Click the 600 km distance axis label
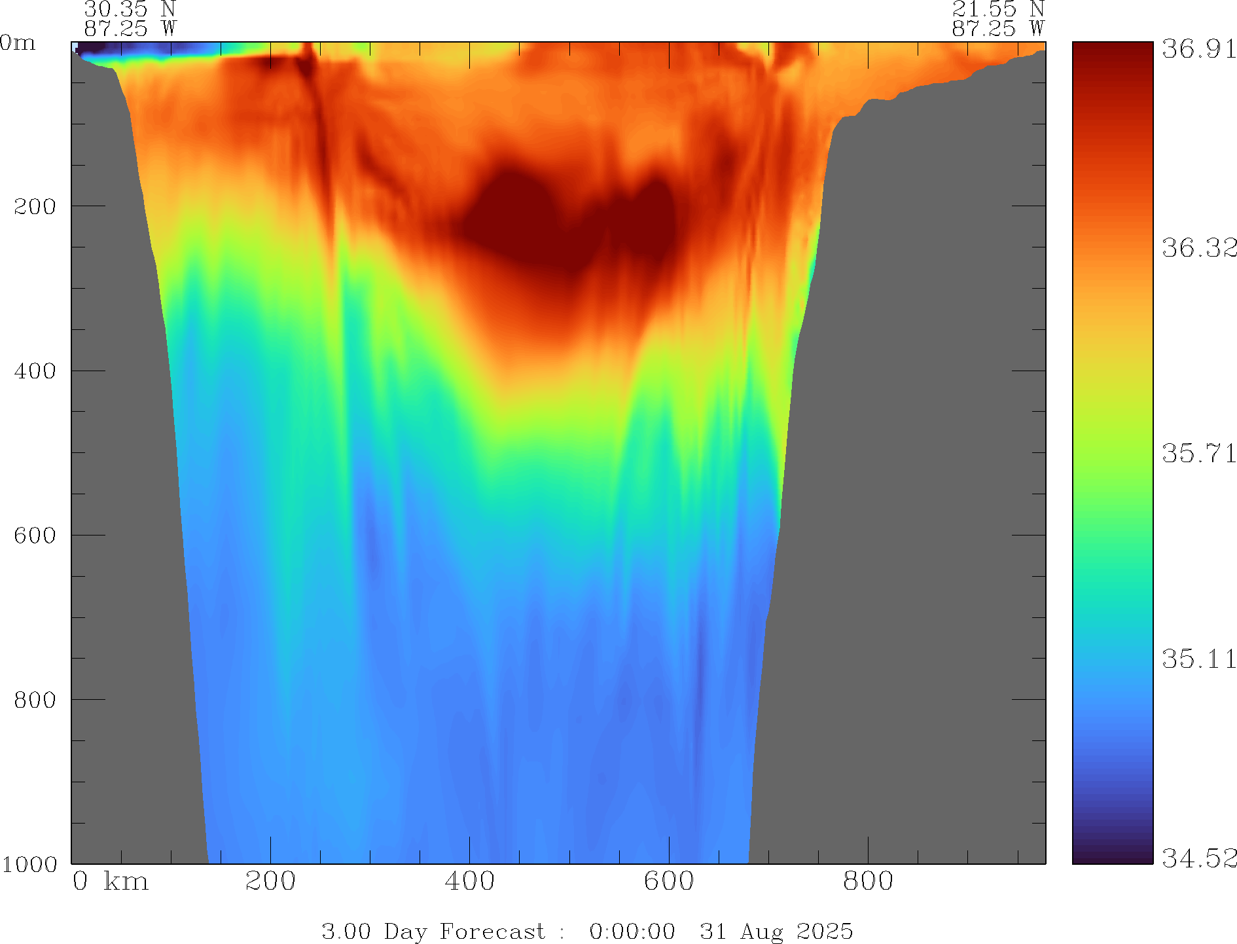Screen dimensions: 1237x944 (668, 881)
